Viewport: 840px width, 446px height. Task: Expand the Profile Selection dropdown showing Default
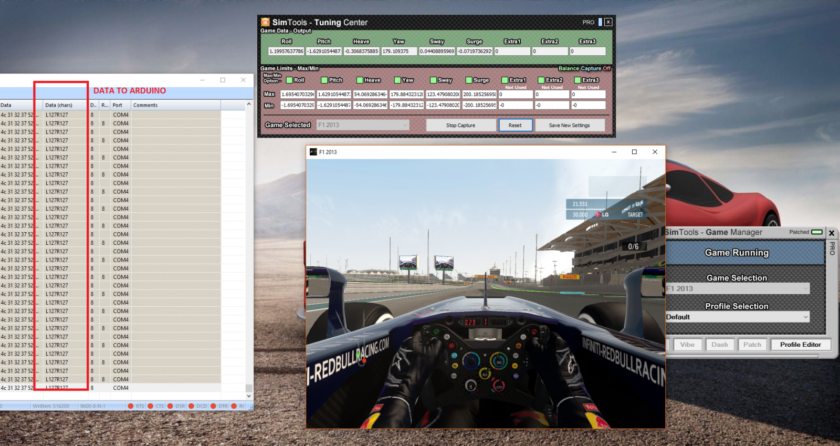738,317
